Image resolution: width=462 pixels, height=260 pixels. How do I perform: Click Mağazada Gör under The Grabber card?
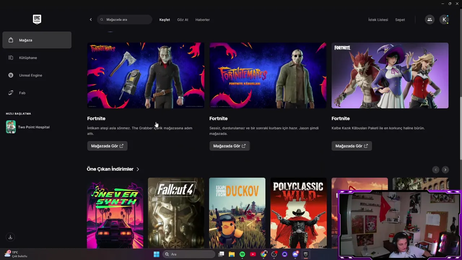pyautogui.click(x=107, y=146)
